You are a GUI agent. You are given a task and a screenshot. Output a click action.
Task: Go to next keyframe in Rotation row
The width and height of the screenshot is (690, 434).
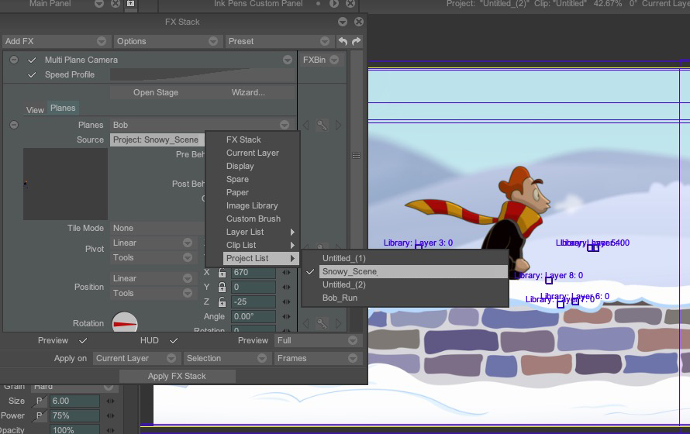coord(338,324)
